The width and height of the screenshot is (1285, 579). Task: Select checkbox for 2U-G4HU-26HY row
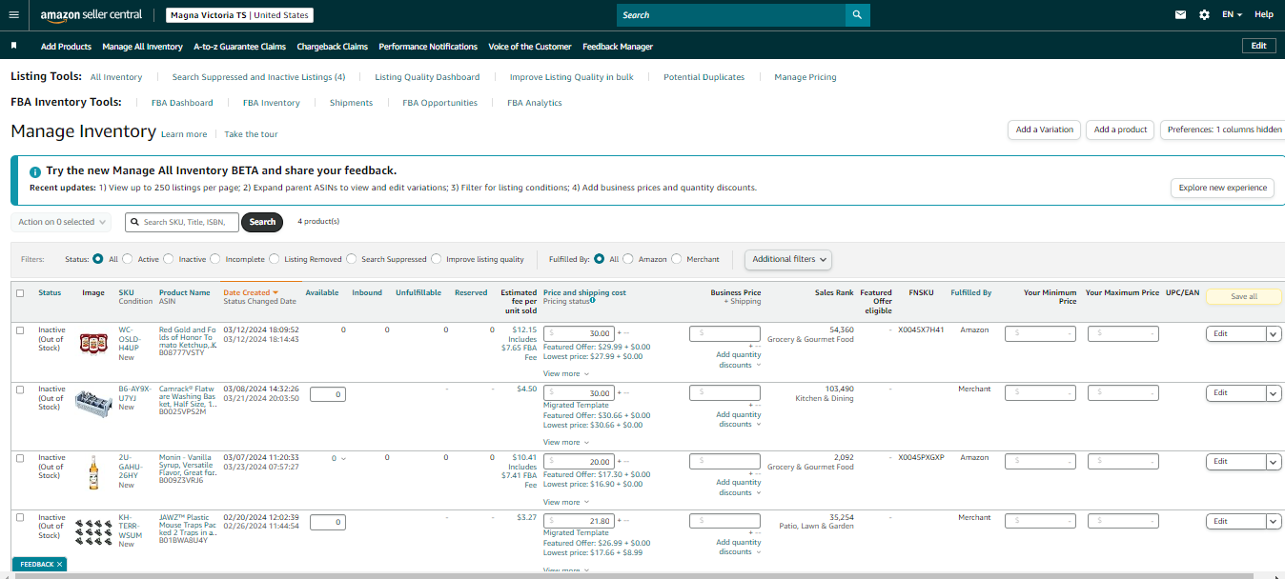pos(20,458)
